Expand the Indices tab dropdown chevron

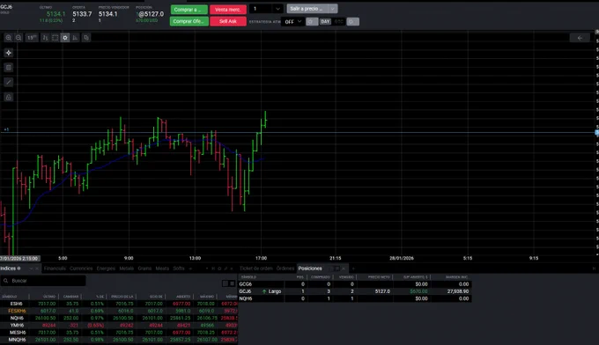pyautogui.click(x=31, y=268)
